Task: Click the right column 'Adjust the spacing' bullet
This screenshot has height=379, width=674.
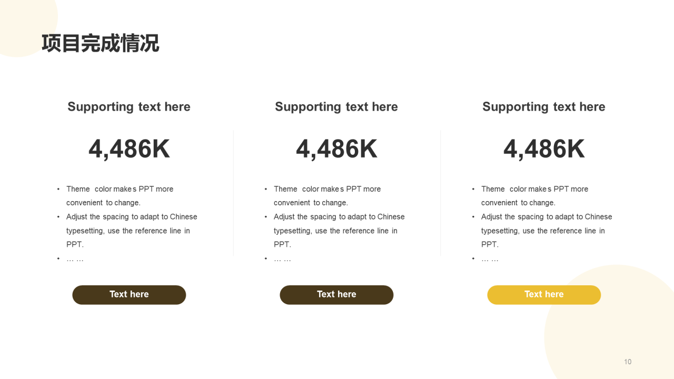Action: [547, 231]
